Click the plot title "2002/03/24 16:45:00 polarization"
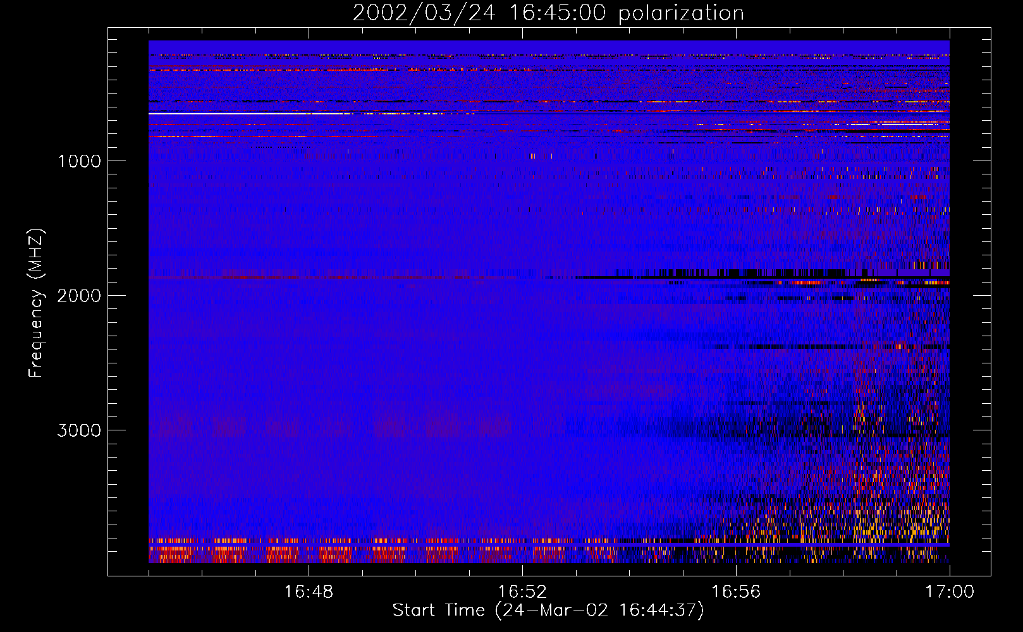The height and width of the screenshot is (632, 1023). (548, 13)
